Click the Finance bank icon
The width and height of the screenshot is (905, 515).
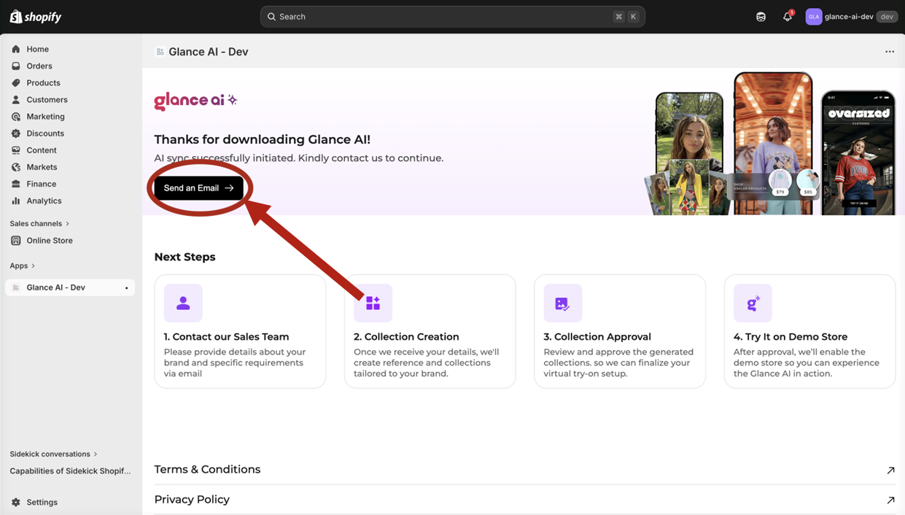pos(16,184)
